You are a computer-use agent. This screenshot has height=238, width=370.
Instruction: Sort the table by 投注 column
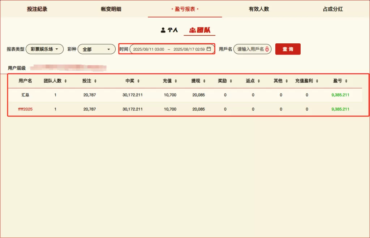click(95, 81)
